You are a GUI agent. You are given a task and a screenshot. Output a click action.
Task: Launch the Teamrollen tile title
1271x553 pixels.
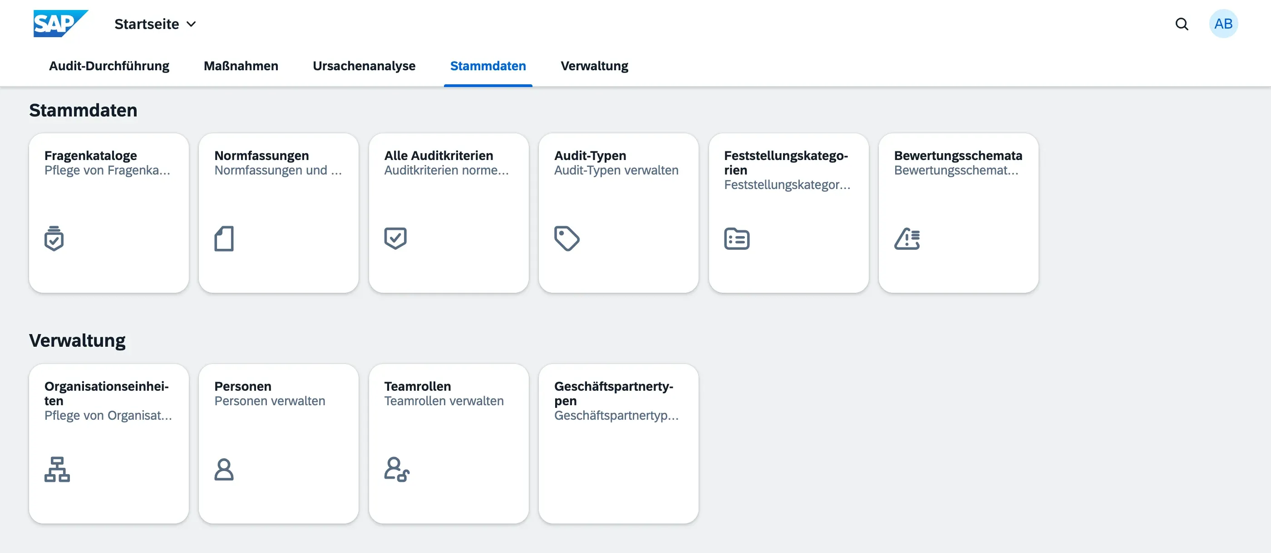pos(418,386)
